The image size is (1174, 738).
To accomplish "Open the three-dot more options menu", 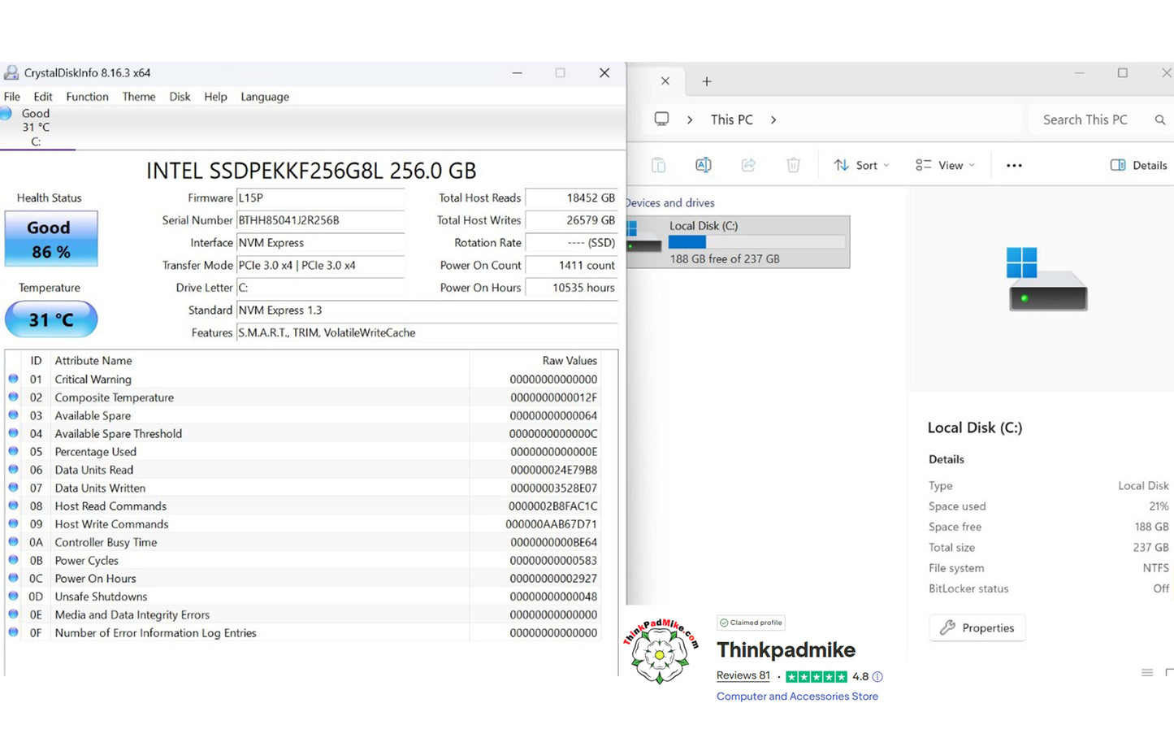I will coord(1014,165).
